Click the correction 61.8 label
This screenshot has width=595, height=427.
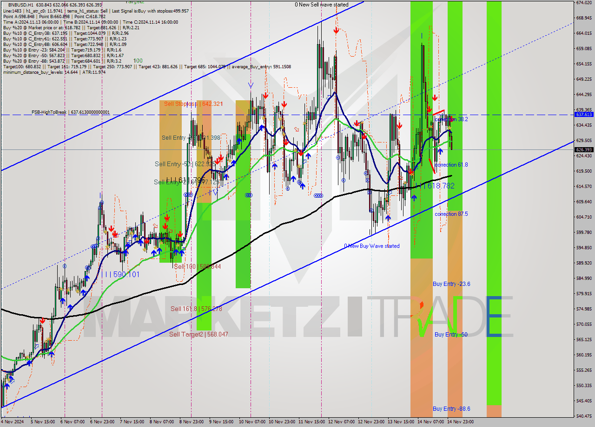[x=451, y=165]
